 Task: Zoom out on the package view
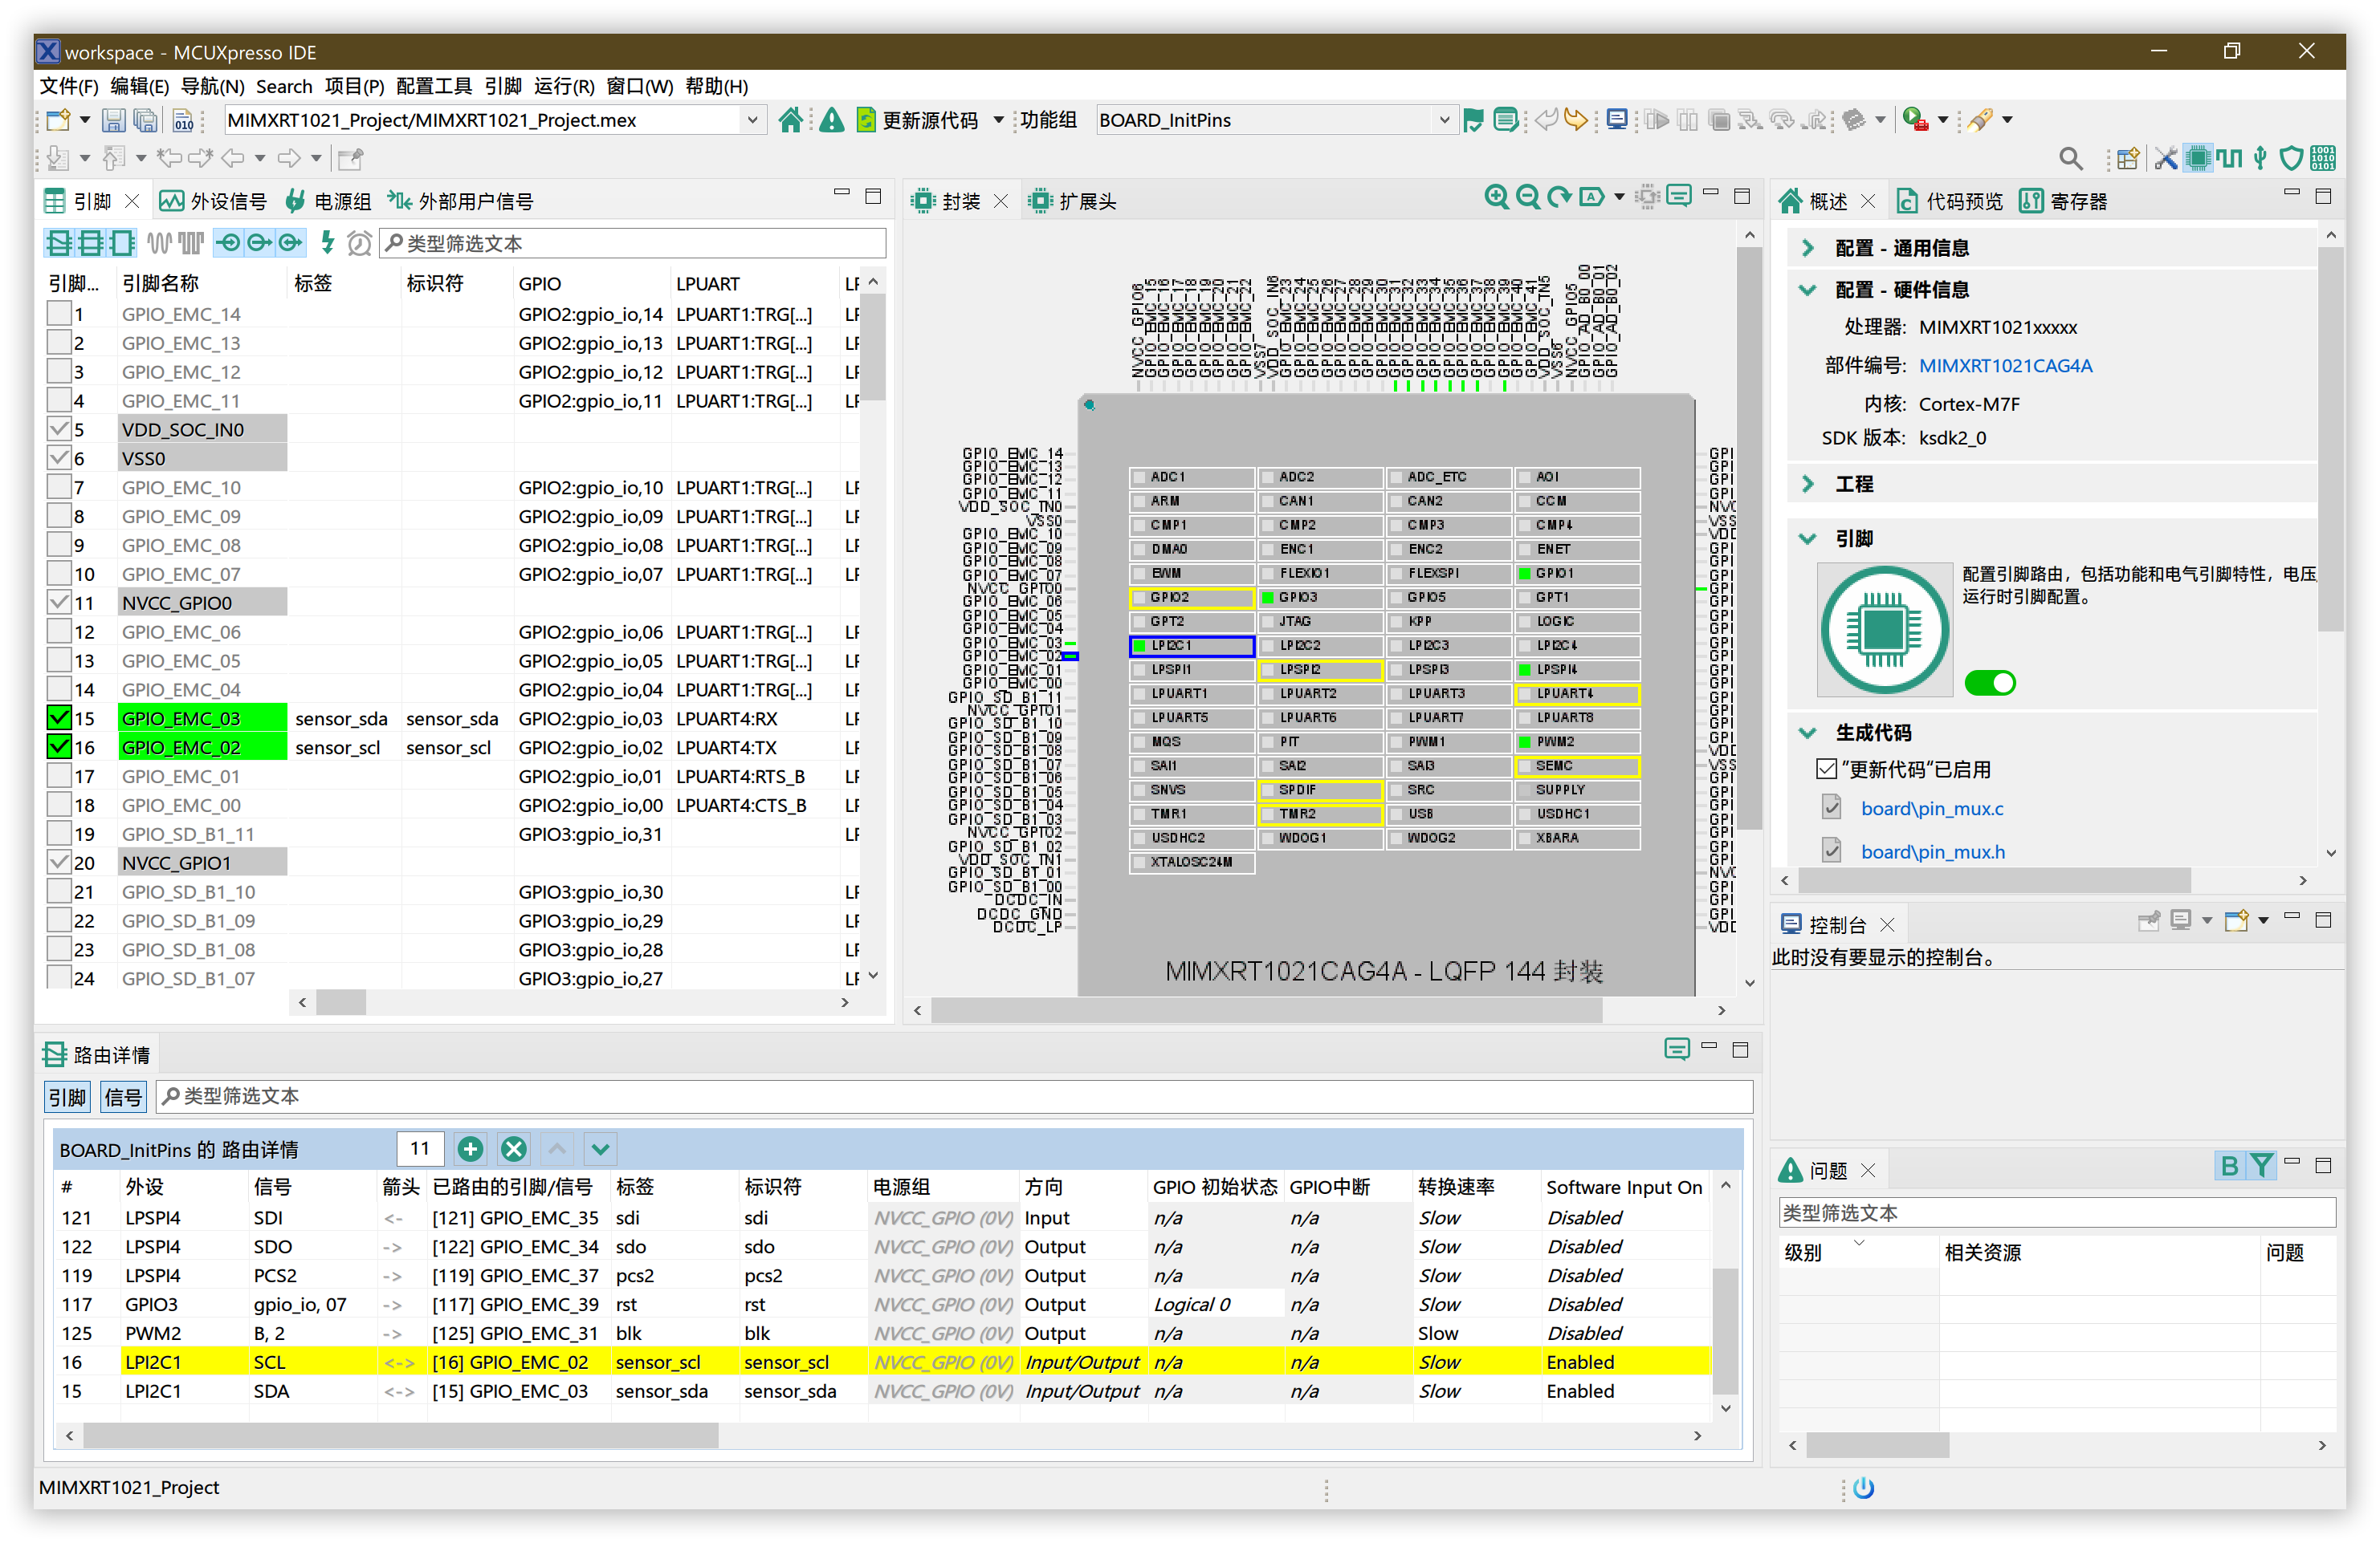tap(1527, 197)
